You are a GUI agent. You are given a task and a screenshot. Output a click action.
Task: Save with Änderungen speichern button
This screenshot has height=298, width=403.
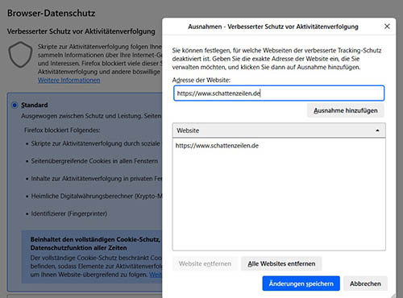coord(301,284)
